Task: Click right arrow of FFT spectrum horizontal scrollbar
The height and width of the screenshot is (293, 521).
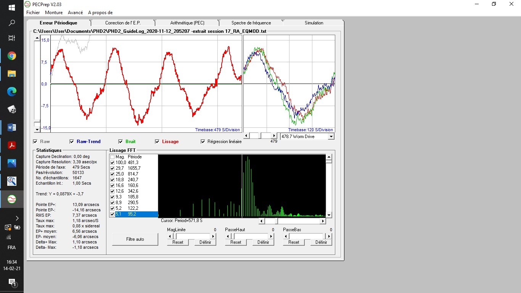Action: [x=323, y=221]
